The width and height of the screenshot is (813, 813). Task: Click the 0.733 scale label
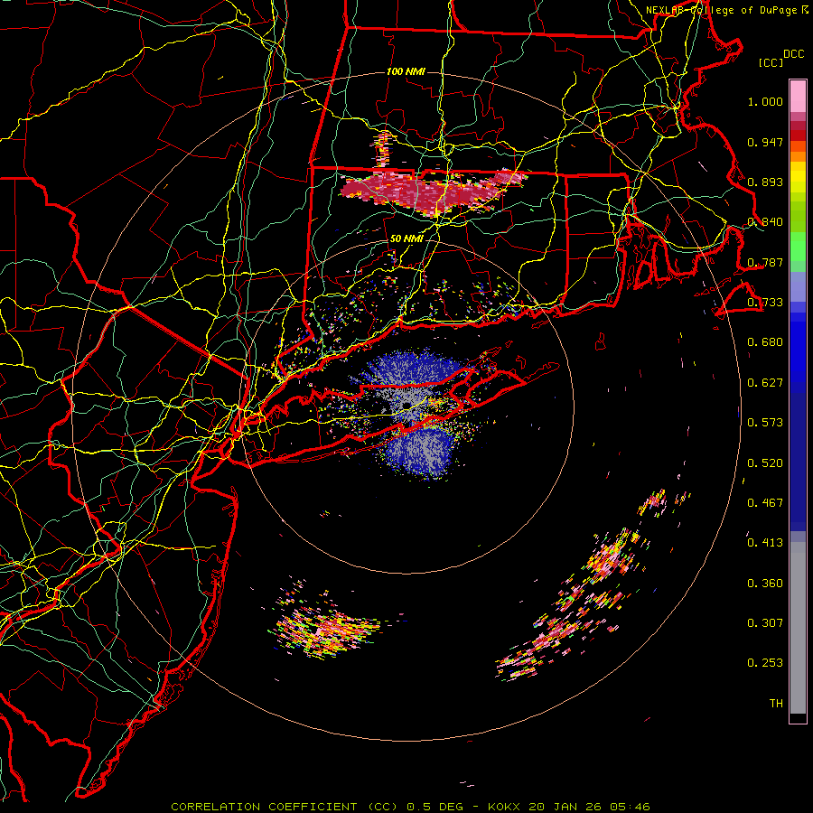(x=765, y=303)
